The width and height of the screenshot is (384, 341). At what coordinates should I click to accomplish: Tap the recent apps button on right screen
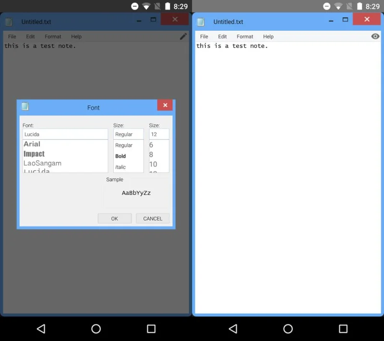point(343,329)
